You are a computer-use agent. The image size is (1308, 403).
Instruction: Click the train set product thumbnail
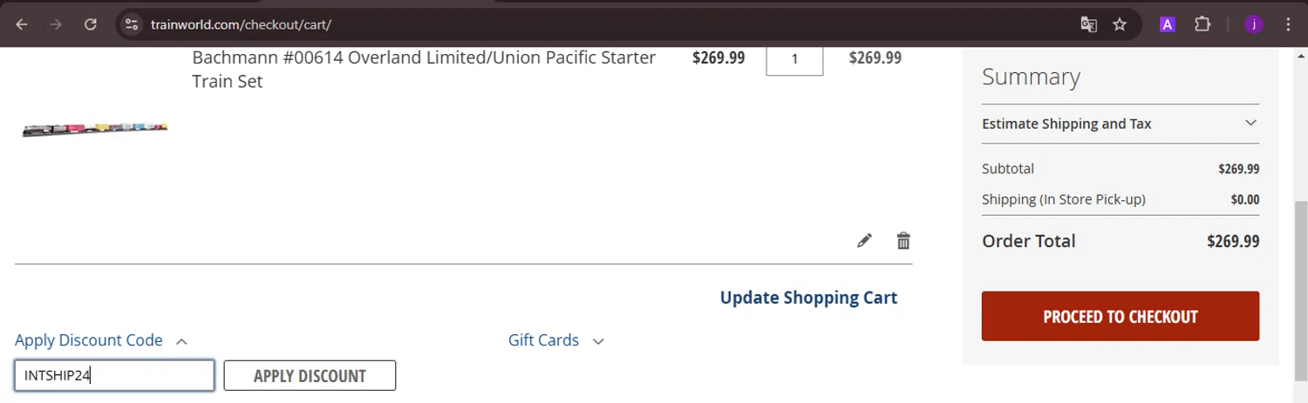pos(94,130)
